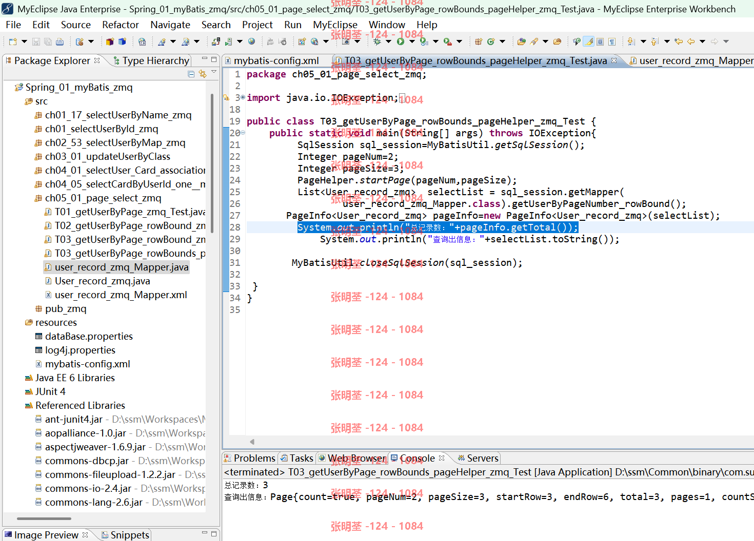Open the MyEclipse menu
This screenshot has height=541, width=754.
[x=335, y=25]
